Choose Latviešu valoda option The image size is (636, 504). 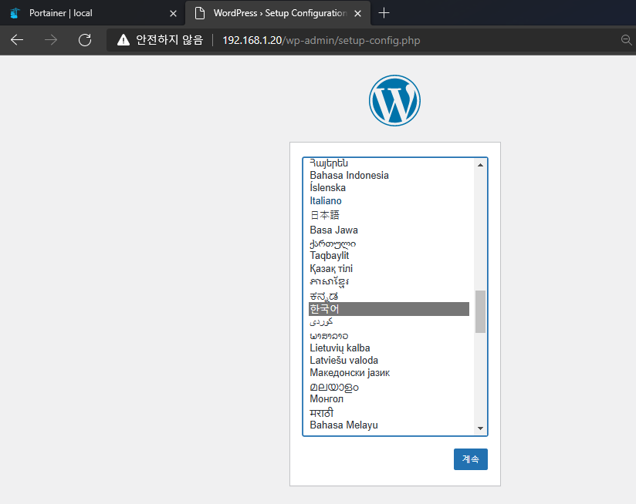[389, 361]
